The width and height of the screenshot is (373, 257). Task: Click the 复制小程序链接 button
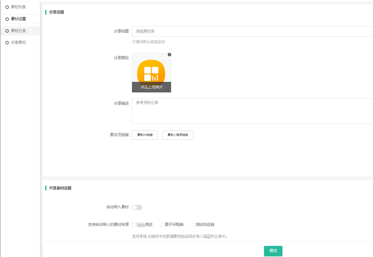tap(178, 135)
